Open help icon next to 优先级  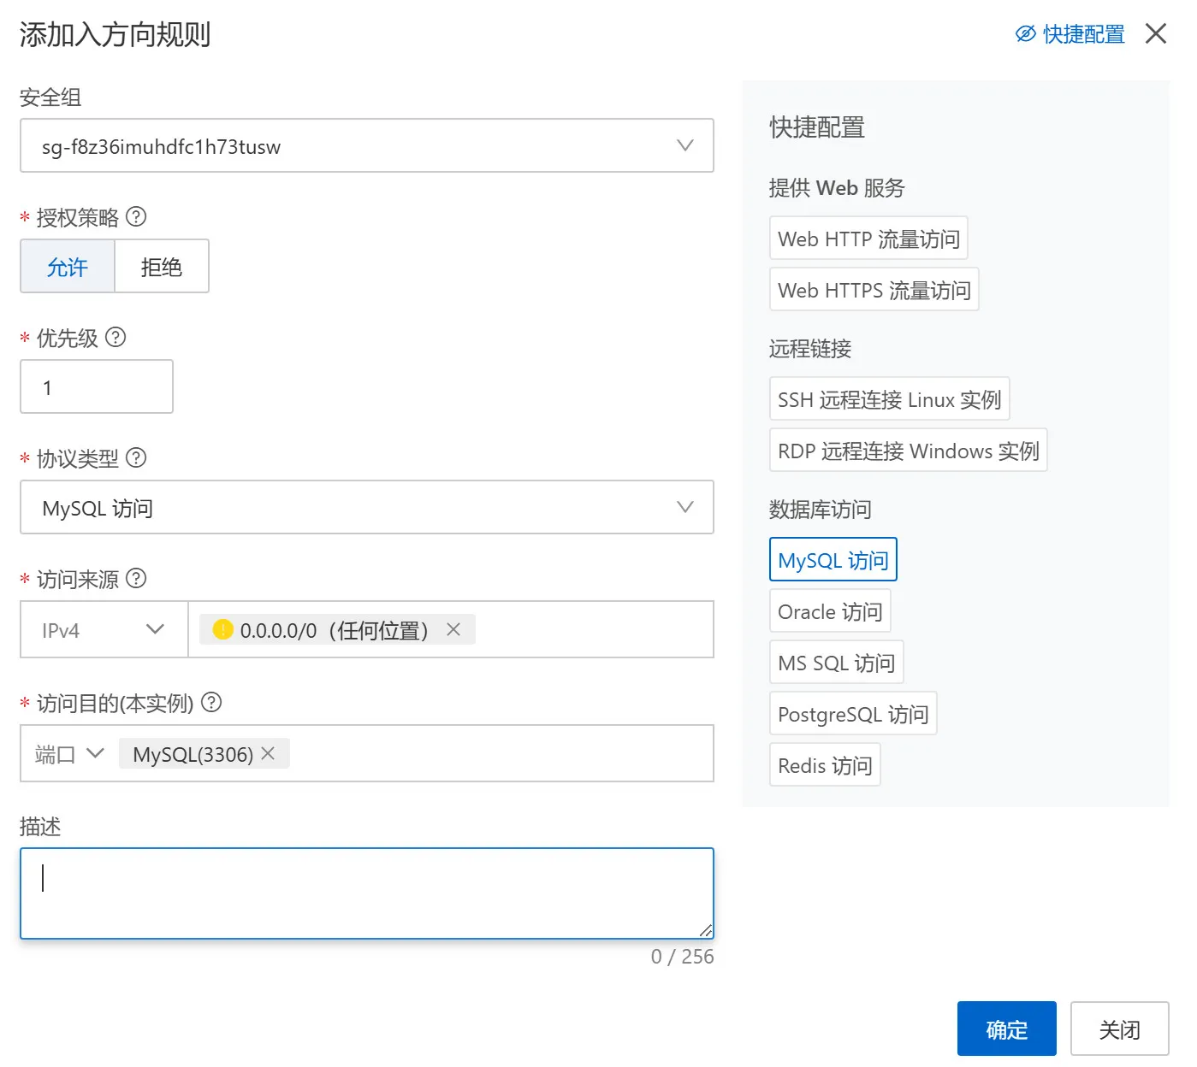(116, 337)
